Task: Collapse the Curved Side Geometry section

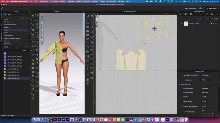Action: click(x=182, y=106)
